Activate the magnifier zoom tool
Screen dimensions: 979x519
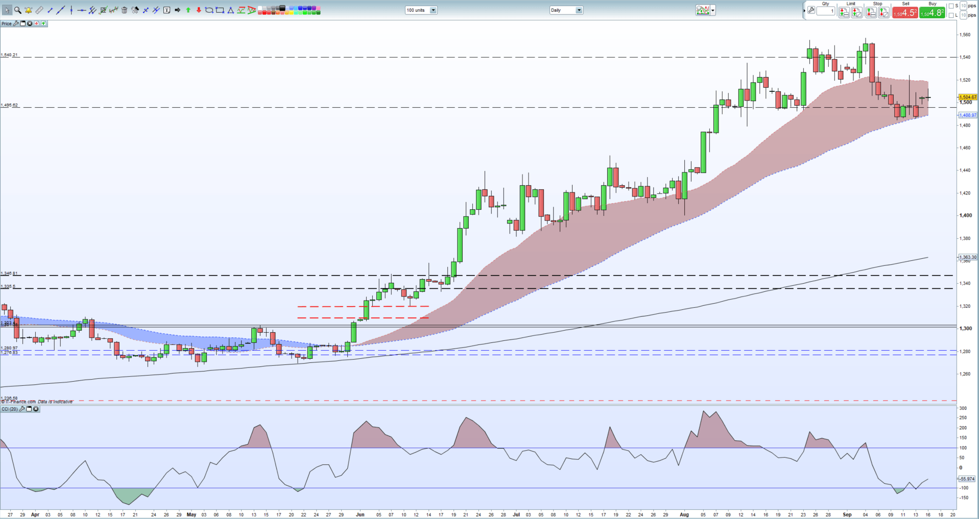pos(18,10)
